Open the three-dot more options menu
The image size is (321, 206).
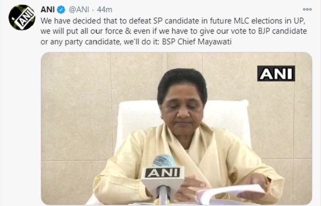pyautogui.click(x=307, y=10)
